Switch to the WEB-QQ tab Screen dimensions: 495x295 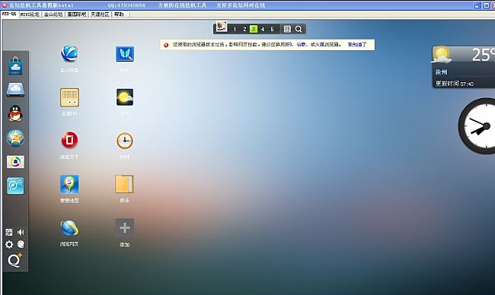click(x=9, y=14)
